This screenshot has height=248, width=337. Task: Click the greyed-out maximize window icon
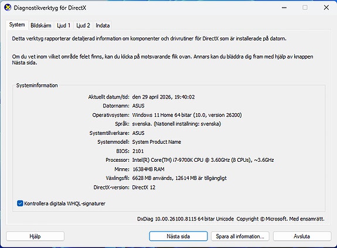[305, 8]
